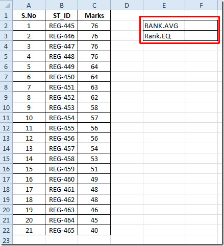Select cell REG-446

pyautogui.click(x=61, y=36)
